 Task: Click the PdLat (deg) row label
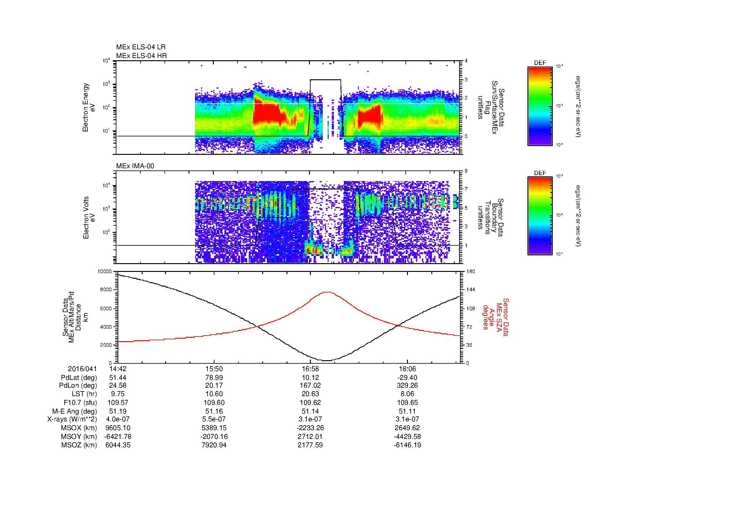click(79, 378)
